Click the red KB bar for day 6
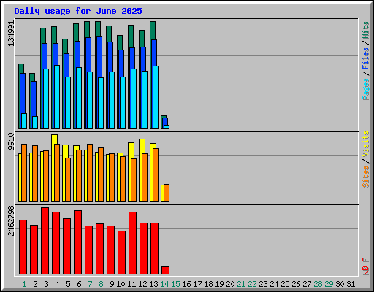The image size is (374, 292). [78, 242]
